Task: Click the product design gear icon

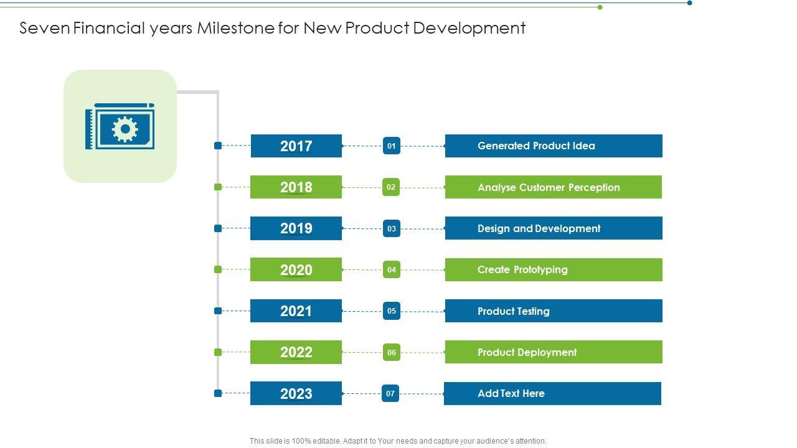Action: (120, 126)
